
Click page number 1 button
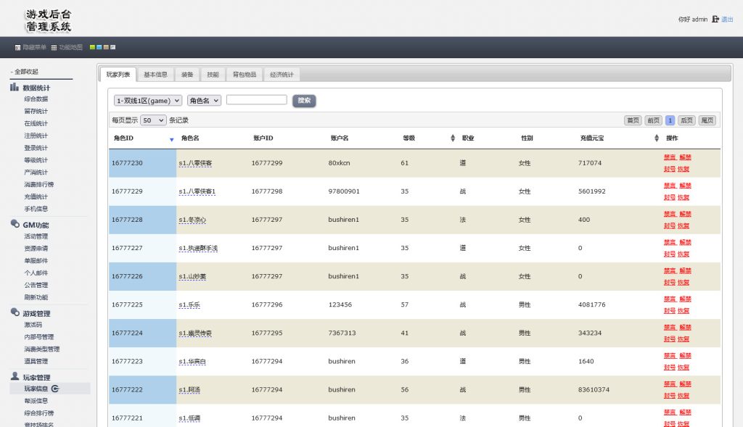click(670, 120)
